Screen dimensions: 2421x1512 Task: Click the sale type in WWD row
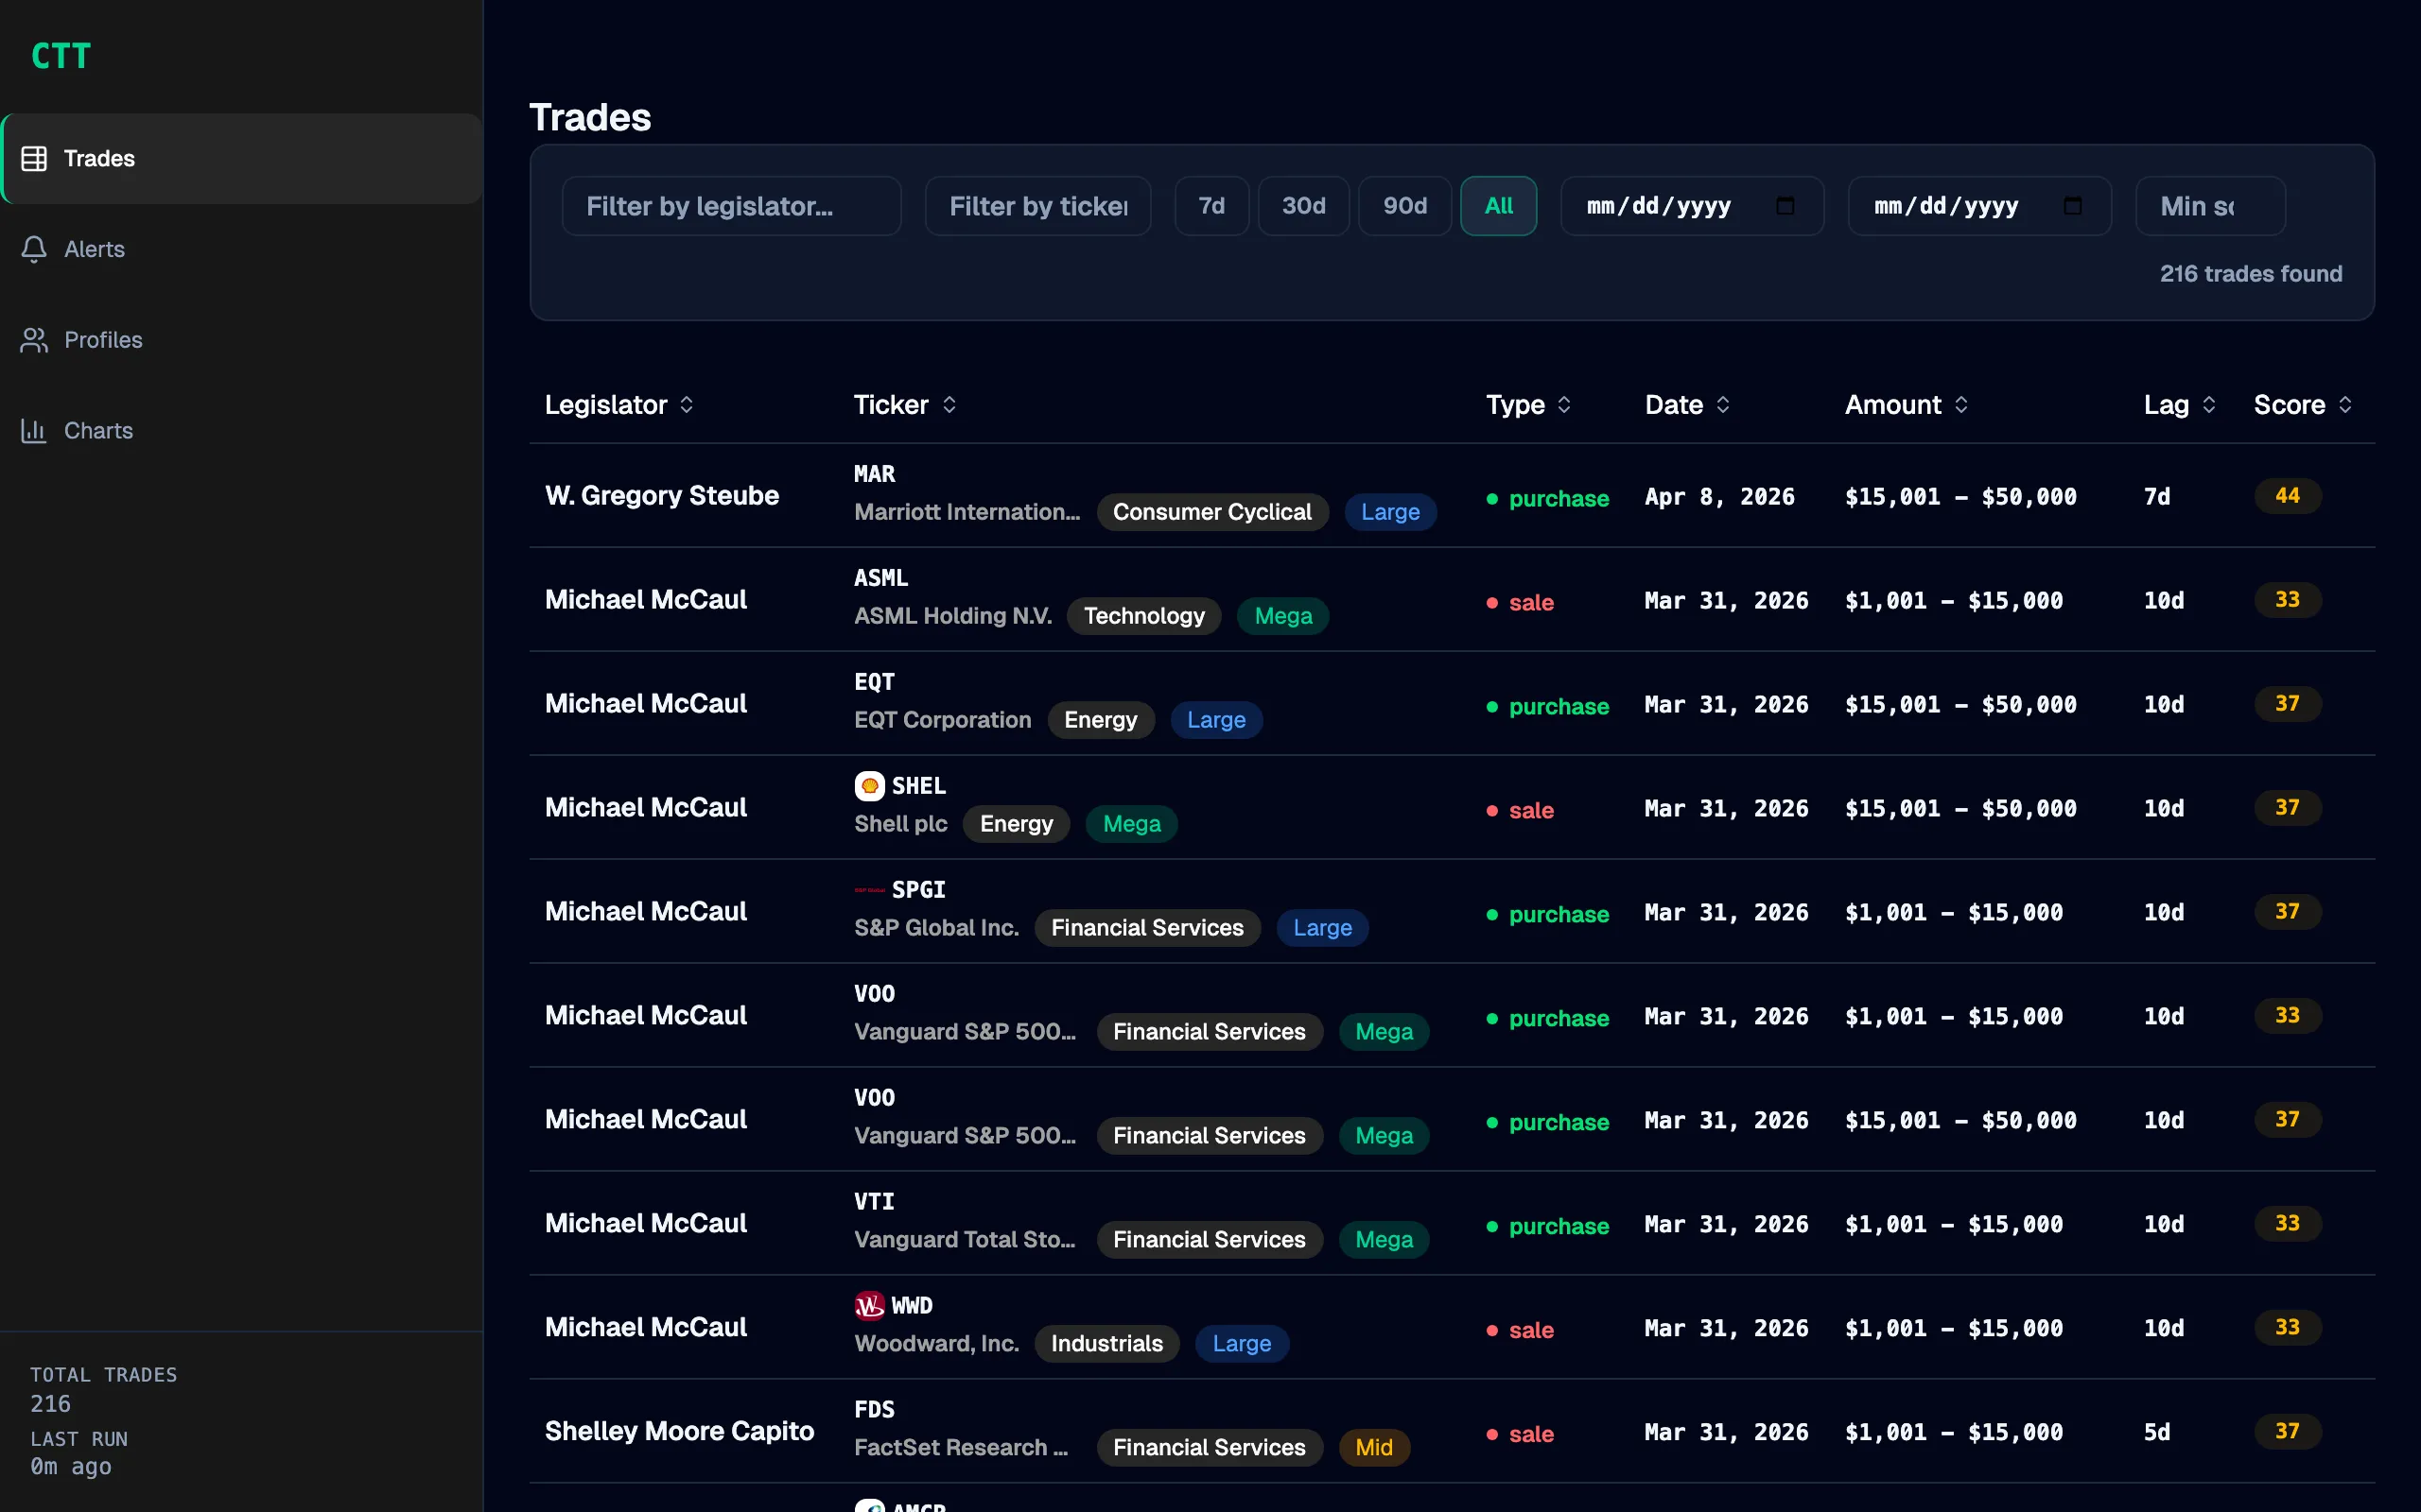pos(1520,1330)
